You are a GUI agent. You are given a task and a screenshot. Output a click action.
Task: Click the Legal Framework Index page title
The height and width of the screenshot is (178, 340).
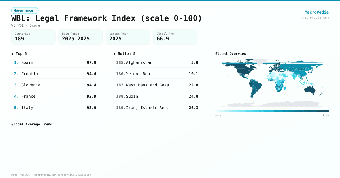pyautogui.click(x=107, y=18)
